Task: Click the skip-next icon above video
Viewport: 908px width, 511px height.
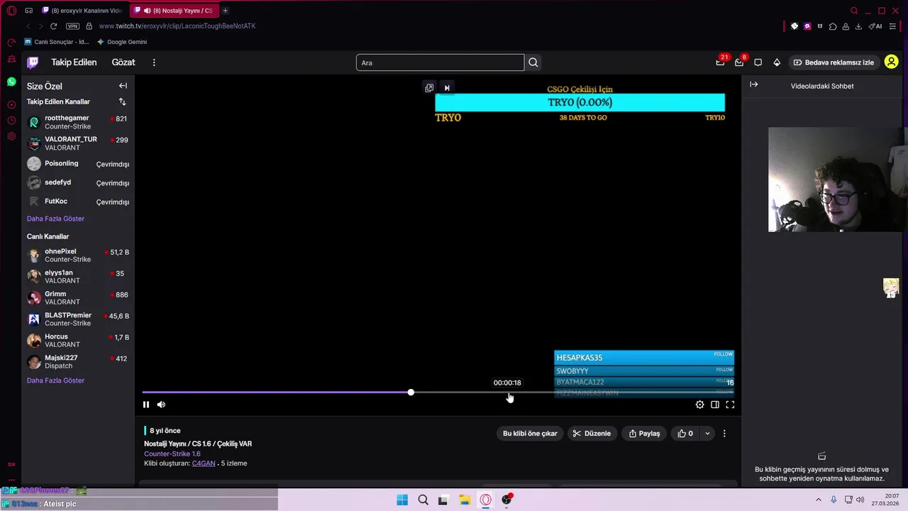Action: pyautogui.click(x=447, y=88)
